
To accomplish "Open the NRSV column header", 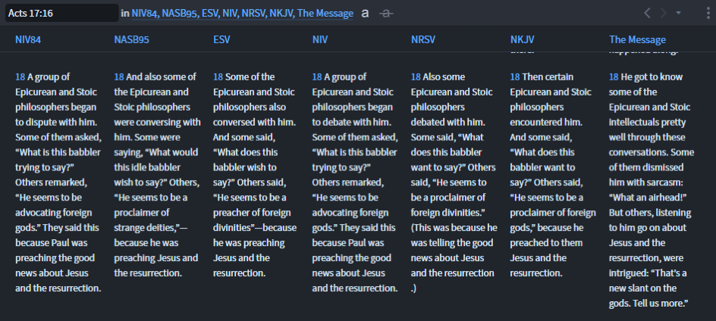I will pyautogui.click(x=423, y=39).
